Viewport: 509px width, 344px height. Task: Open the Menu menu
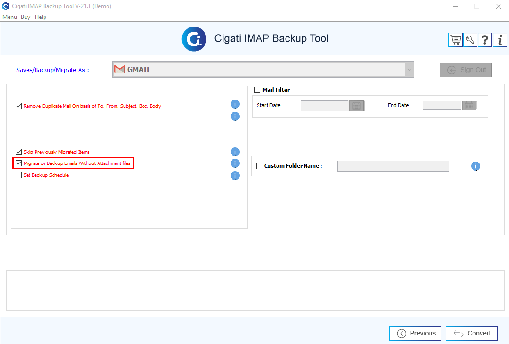(x=9, y=17)
